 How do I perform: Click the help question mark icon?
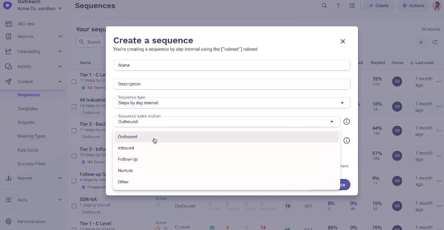[338, 6]
